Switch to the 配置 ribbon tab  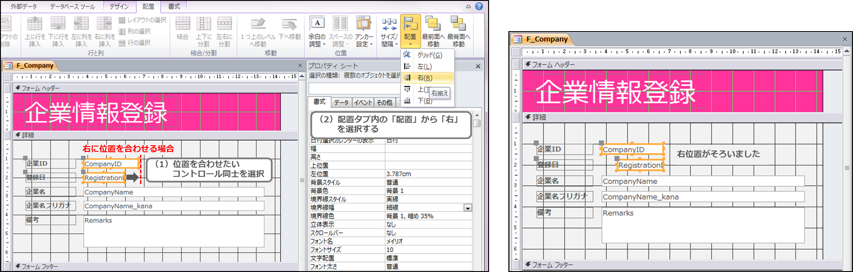(x=148, y=6)
